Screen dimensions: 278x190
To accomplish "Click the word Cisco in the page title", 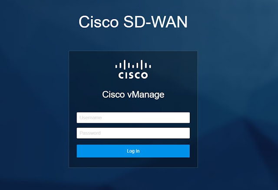I will 99,22.
